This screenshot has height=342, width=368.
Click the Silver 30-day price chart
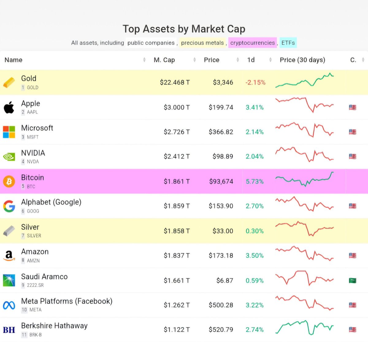(x=305, y=229)
